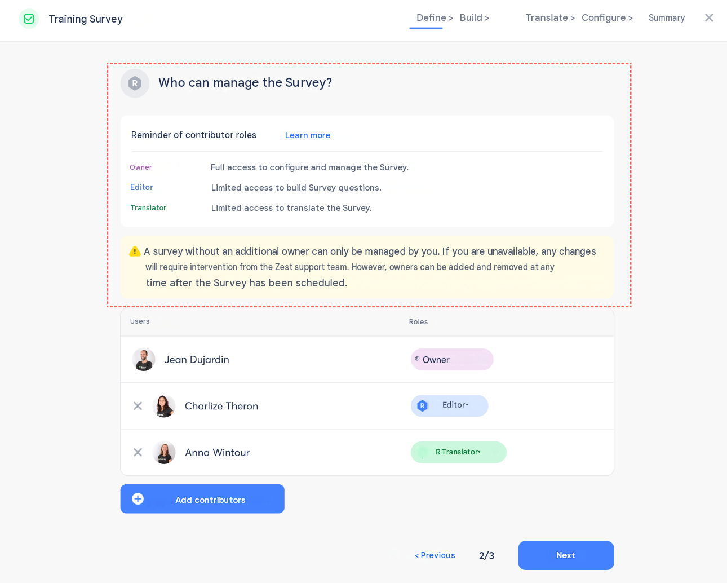Image resolution: width=727 pixels, height=583 pixels.
Task: Go to the Build step tab
Action: click(475, 18)
